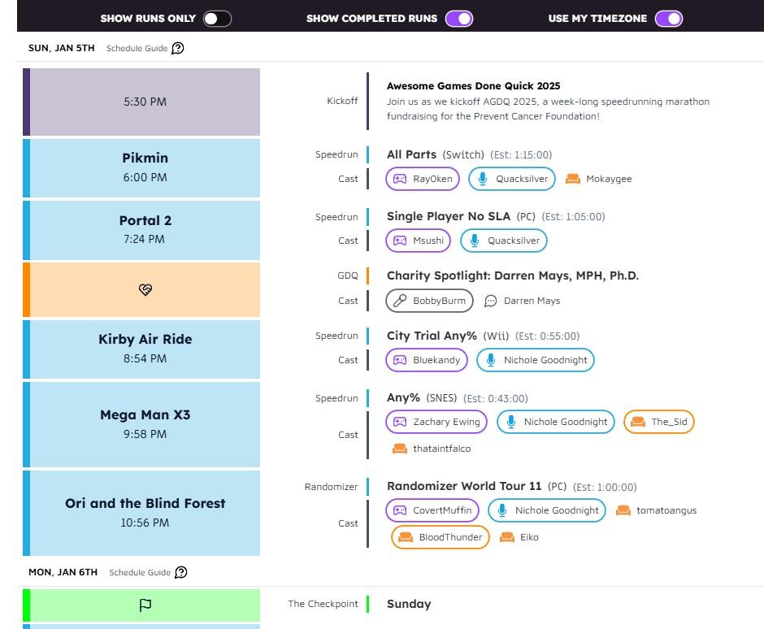Click the couch icon beside thataintfalco
This screenshot has height=629, width=764.
[x=400, y=449]
